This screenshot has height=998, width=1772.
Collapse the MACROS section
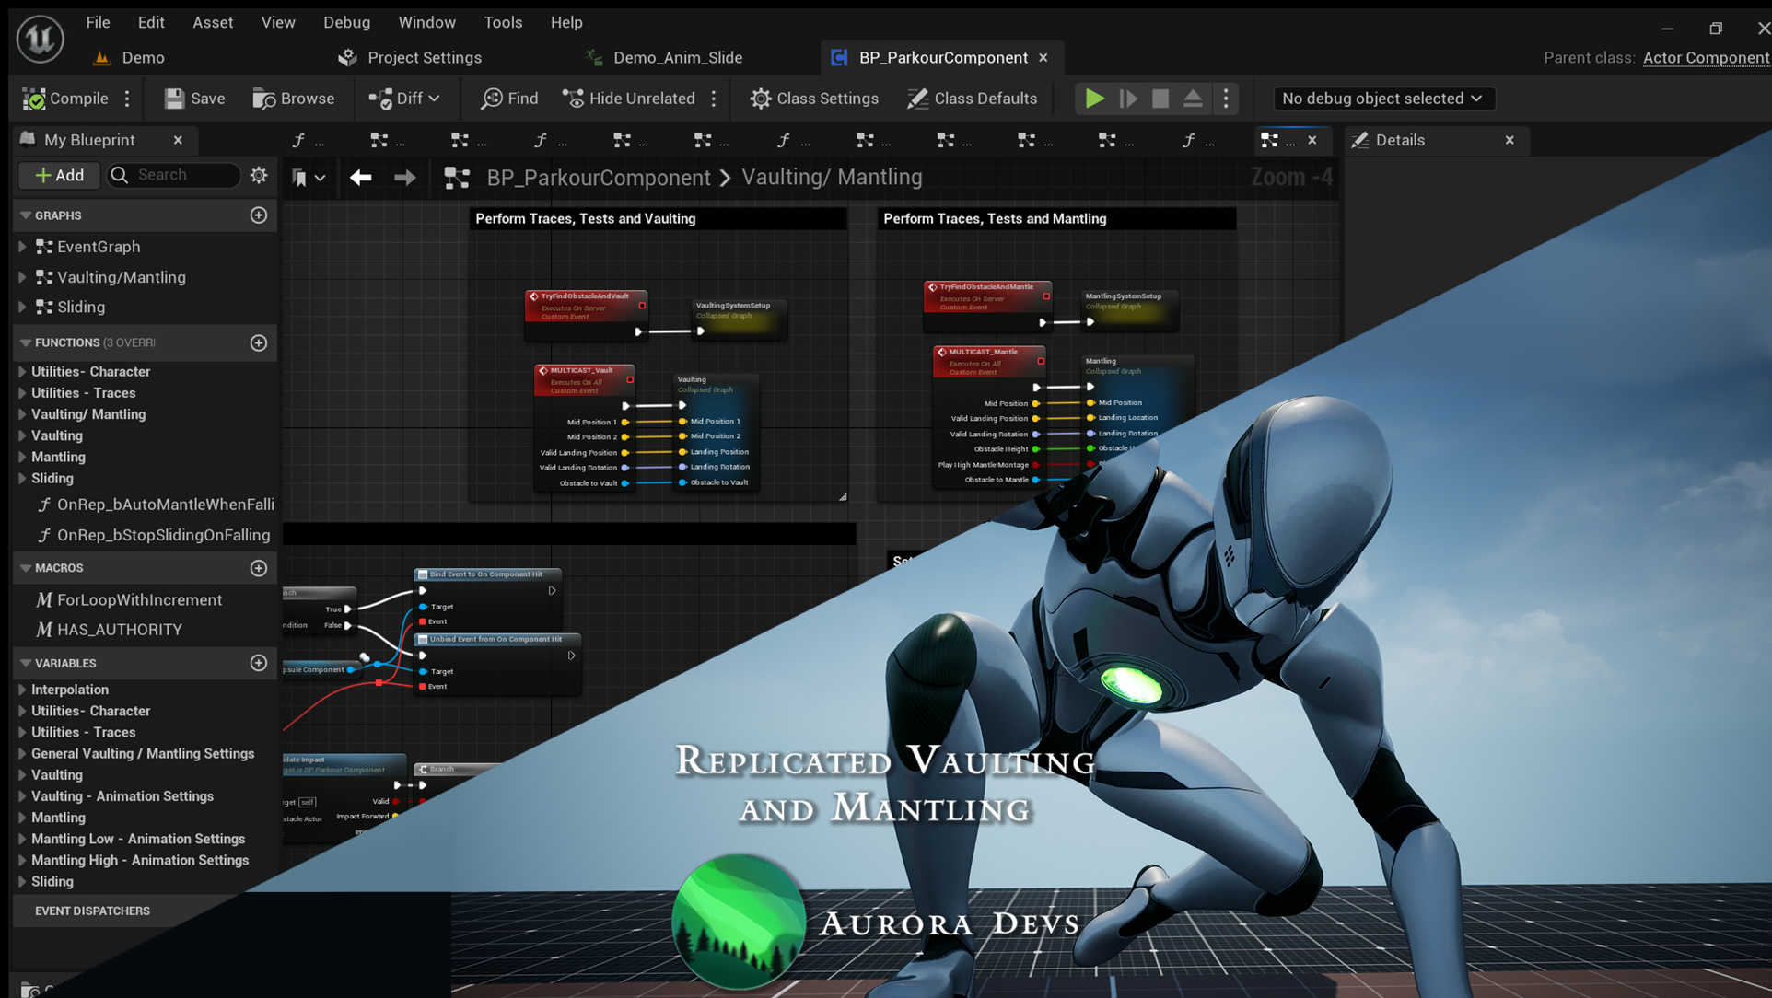(26, 568)
